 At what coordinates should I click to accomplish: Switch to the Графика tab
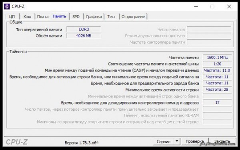pos(94,17)
